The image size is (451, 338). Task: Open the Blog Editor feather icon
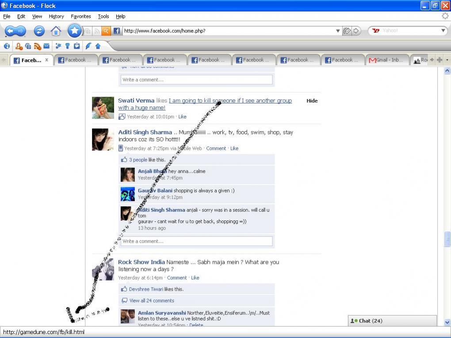[x=88, y=46]
